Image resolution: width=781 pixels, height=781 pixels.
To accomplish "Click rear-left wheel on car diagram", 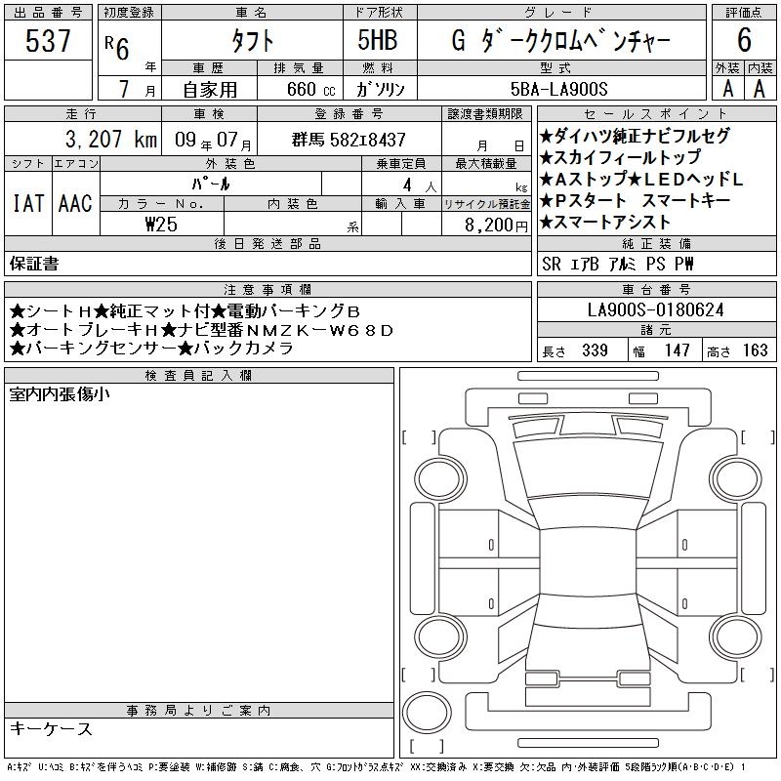I will click(440, 637).
